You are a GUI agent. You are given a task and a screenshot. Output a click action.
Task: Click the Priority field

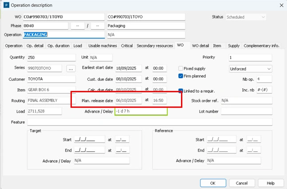(250, 57)
